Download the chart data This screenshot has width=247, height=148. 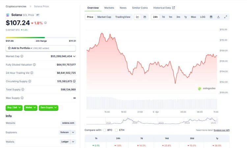point(218,17)
